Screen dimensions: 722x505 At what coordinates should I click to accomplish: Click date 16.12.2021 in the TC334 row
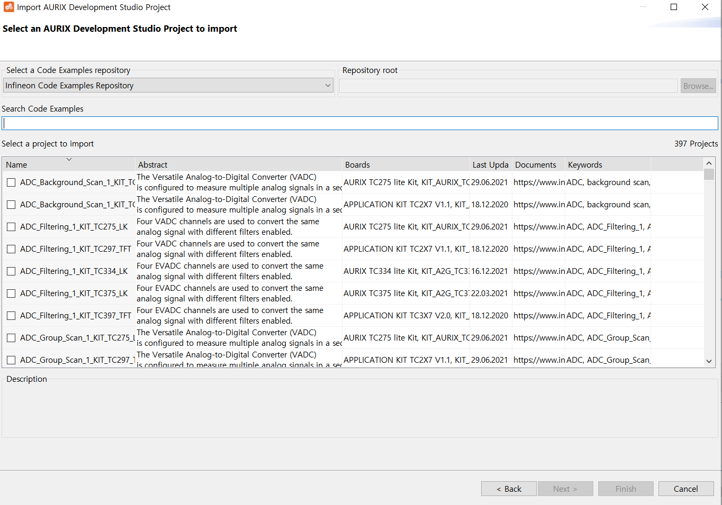490,271
